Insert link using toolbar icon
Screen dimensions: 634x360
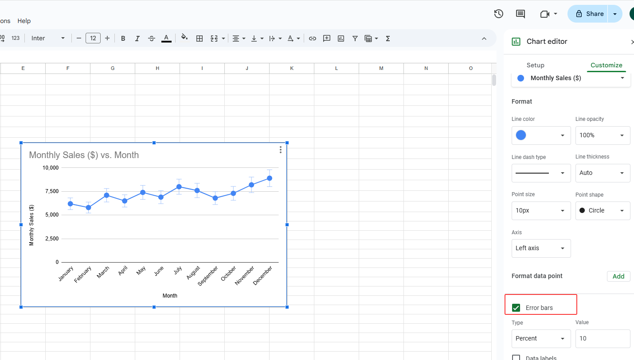[x=313, y=39]
